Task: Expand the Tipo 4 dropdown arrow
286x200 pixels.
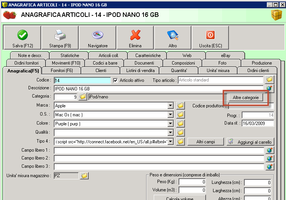Action: (x=170, y=141)
